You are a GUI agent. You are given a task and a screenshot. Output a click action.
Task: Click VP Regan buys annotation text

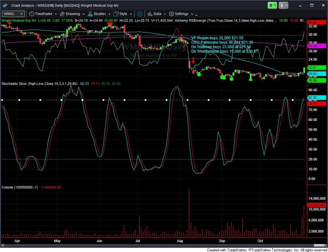[x=217, y=38]
